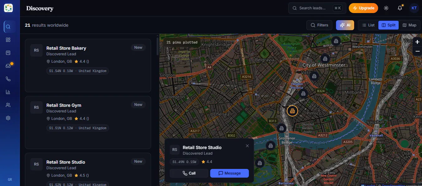Switch to List view
Image resolution: width=422 pixels, height=186 pixels.
368,25
